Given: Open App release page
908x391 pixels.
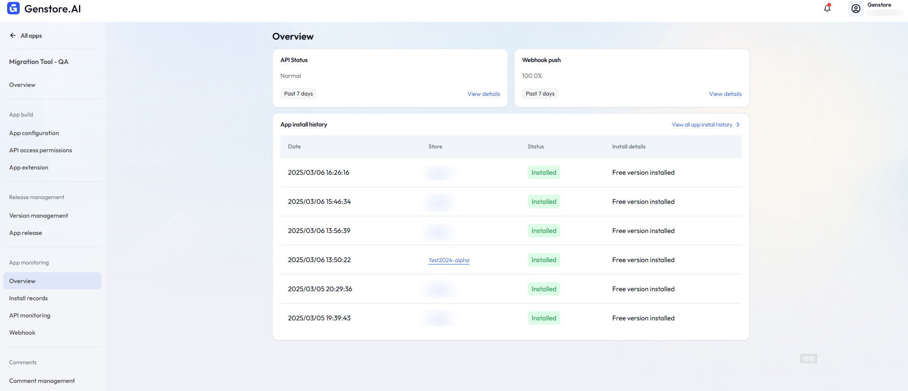Looking at the screenshot, I should 26,233.
